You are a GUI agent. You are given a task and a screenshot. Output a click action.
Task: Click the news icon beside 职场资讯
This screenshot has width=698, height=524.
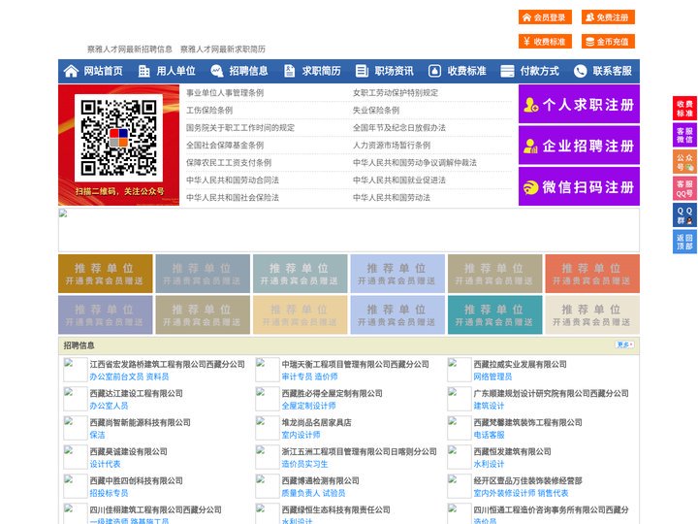point(362,71)
